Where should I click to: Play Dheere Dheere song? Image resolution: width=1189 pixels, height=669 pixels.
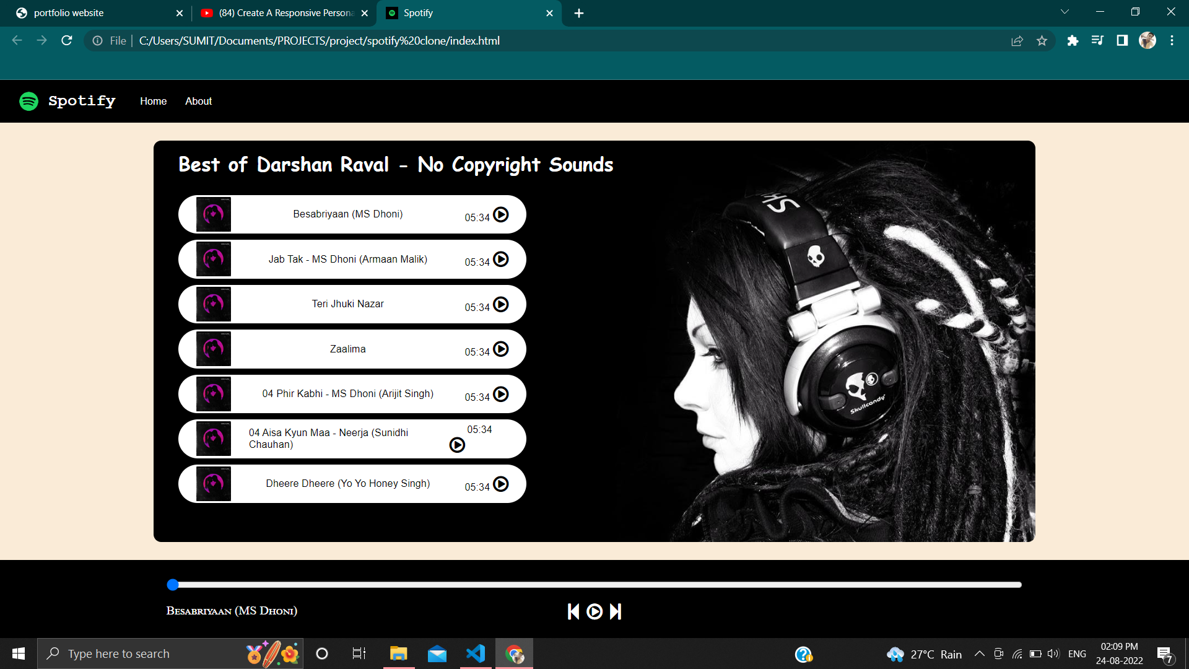pyautogui.click(x=500, y=484)
